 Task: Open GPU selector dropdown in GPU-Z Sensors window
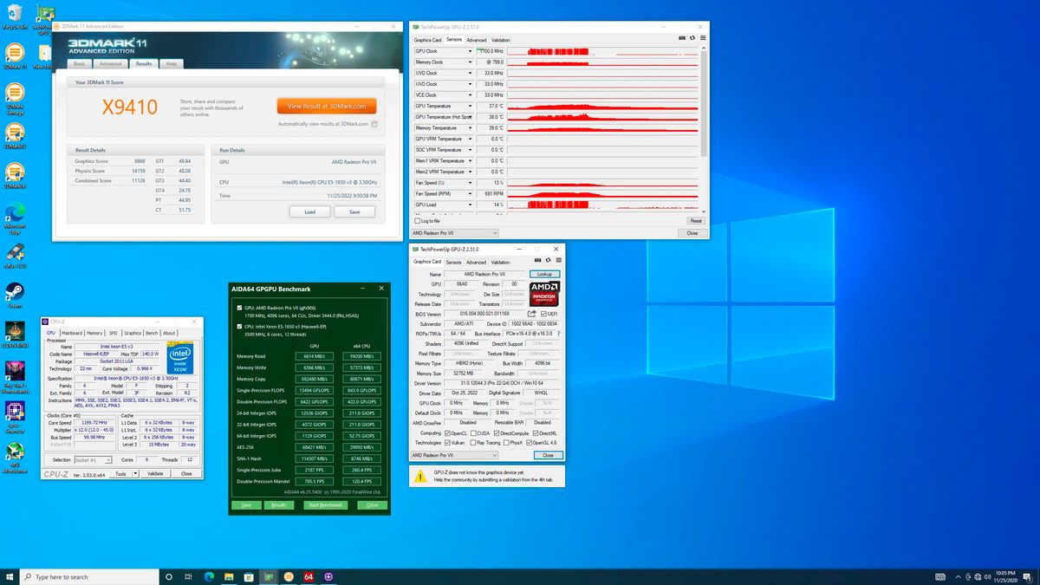click(455, 233)
